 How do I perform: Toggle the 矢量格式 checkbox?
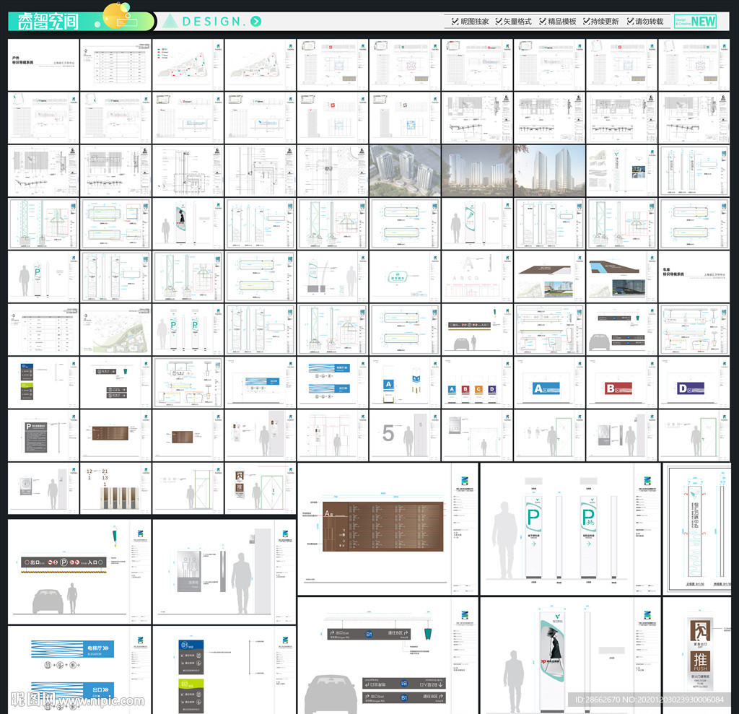coord(499,21)
